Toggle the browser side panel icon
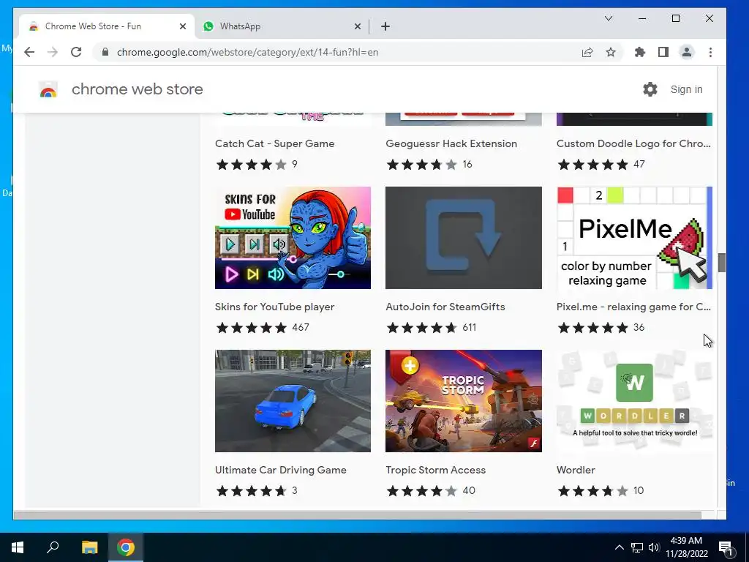 pyautogui.click(x=663, y=52)
